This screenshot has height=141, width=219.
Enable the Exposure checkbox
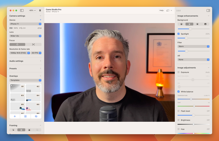[x=179, y=72]
